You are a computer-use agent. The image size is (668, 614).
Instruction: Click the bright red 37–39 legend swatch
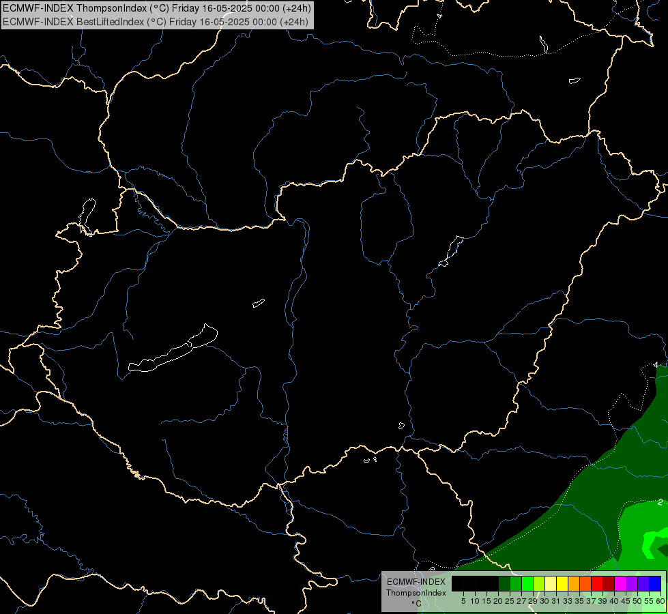pyautogui.click(x=597, y=583)
